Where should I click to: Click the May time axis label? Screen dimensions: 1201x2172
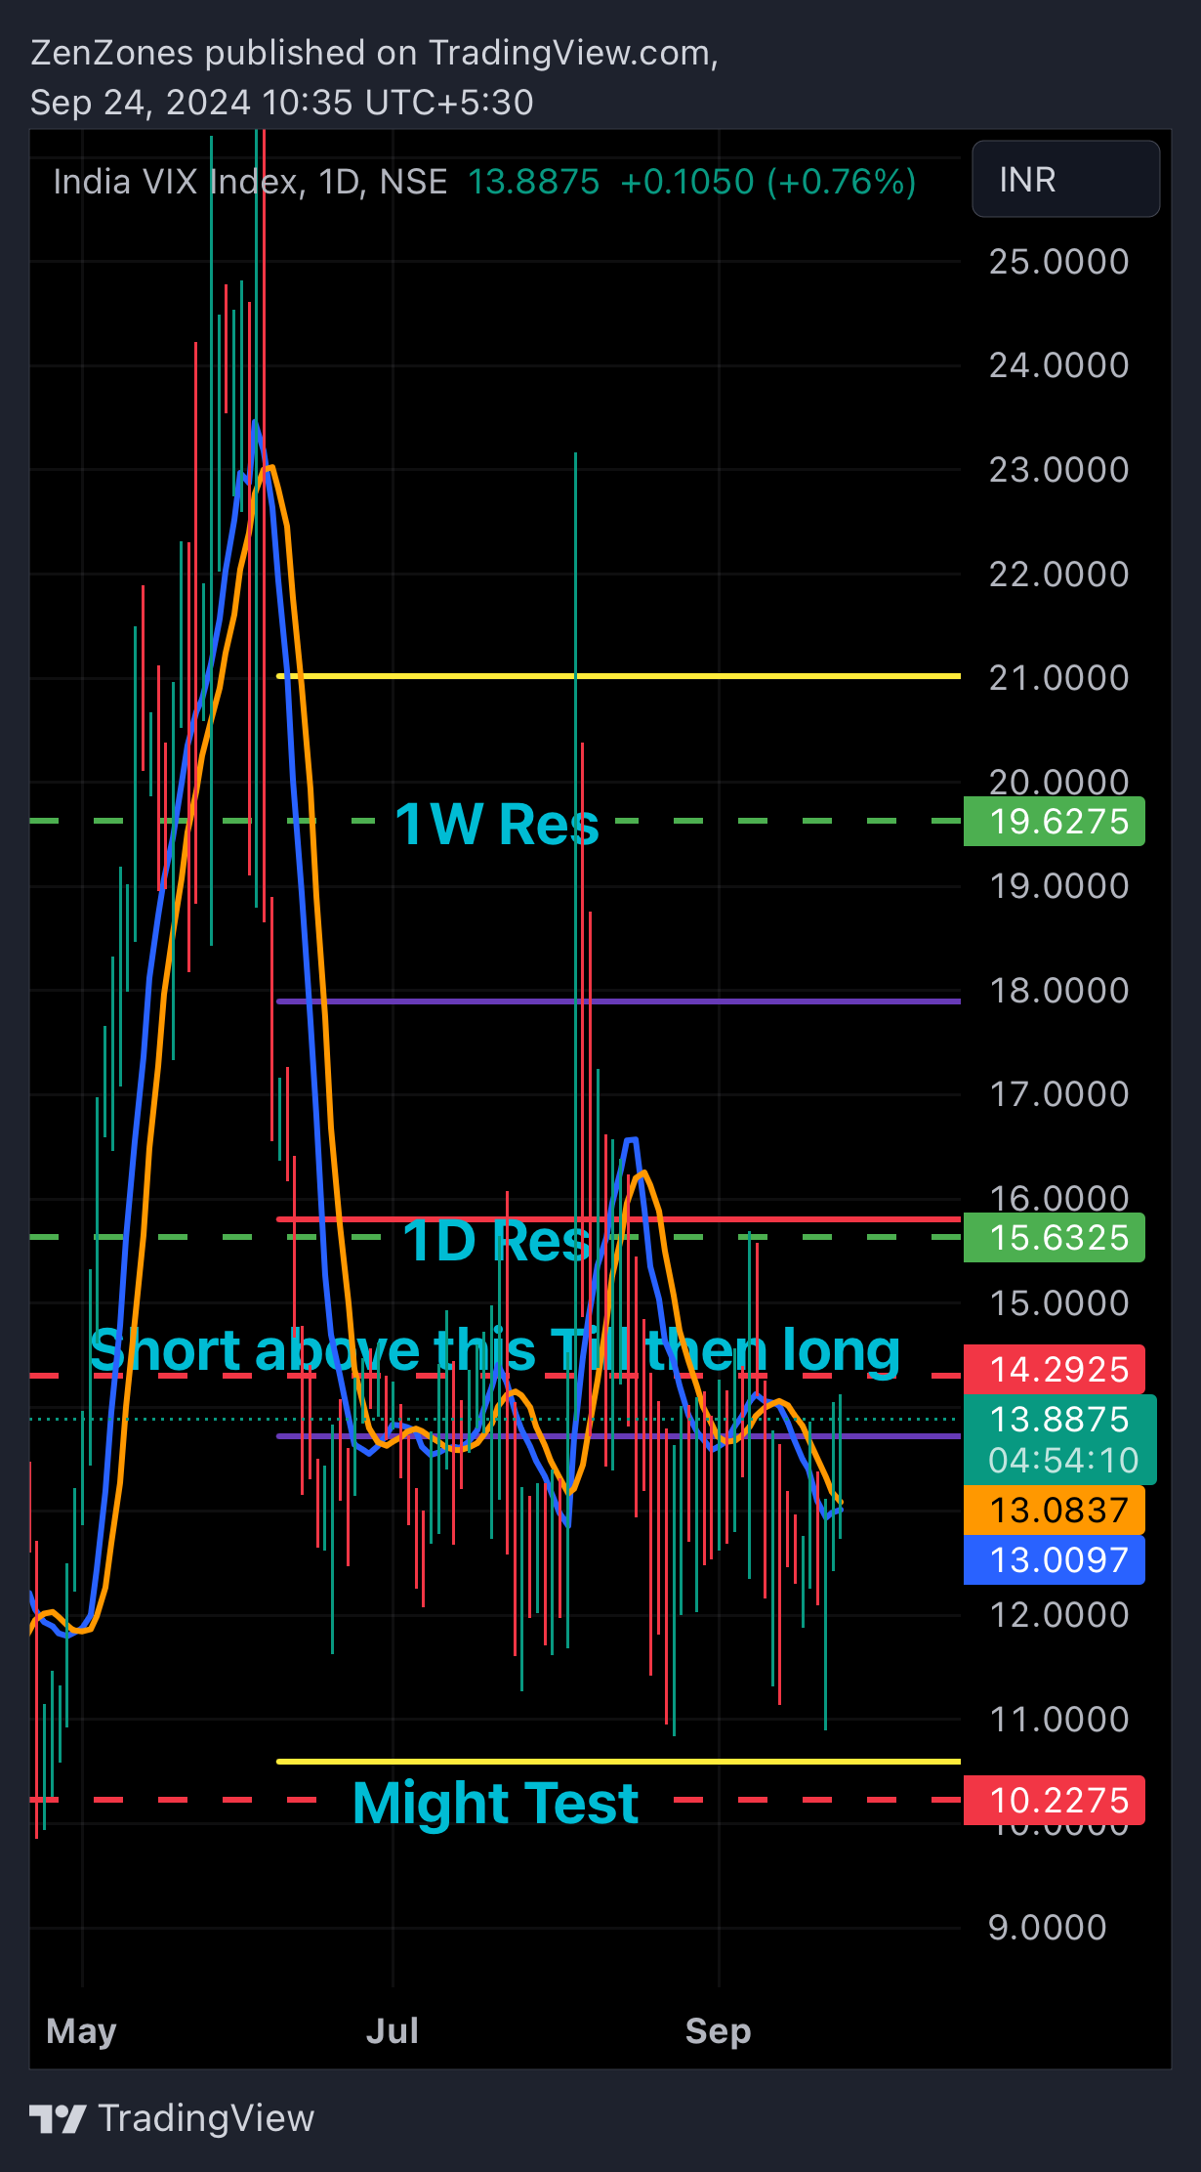(x=81, y=2032)
